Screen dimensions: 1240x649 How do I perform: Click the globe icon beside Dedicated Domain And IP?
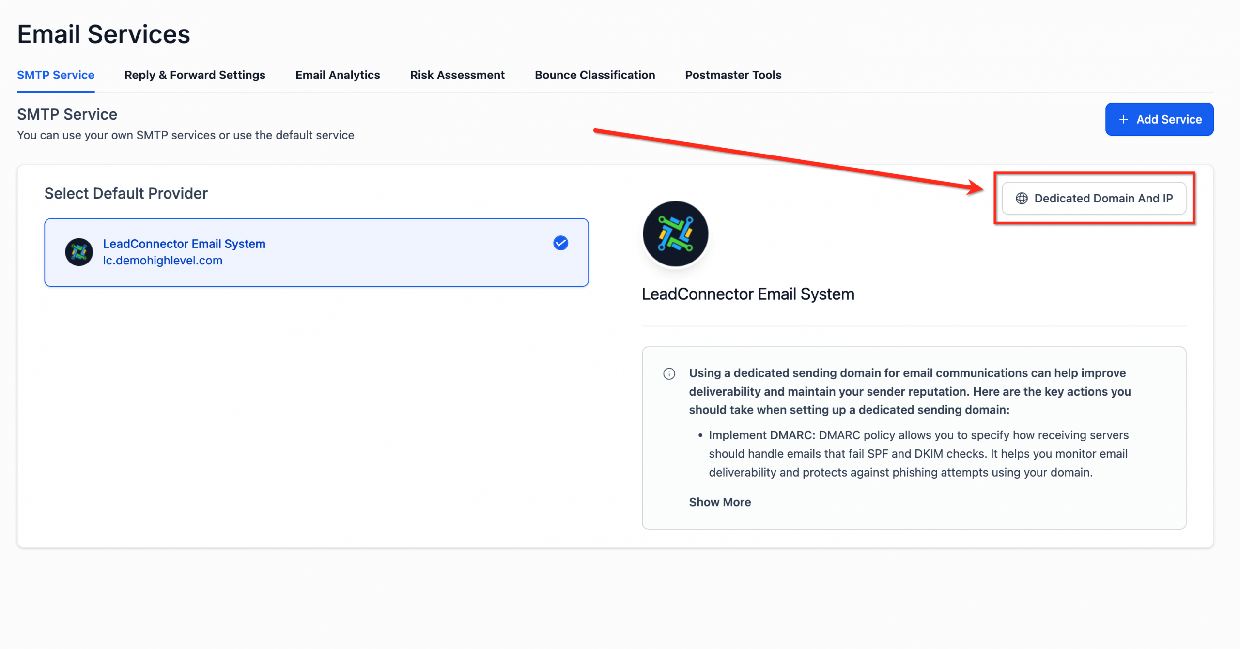click(x=1022, y=198)
